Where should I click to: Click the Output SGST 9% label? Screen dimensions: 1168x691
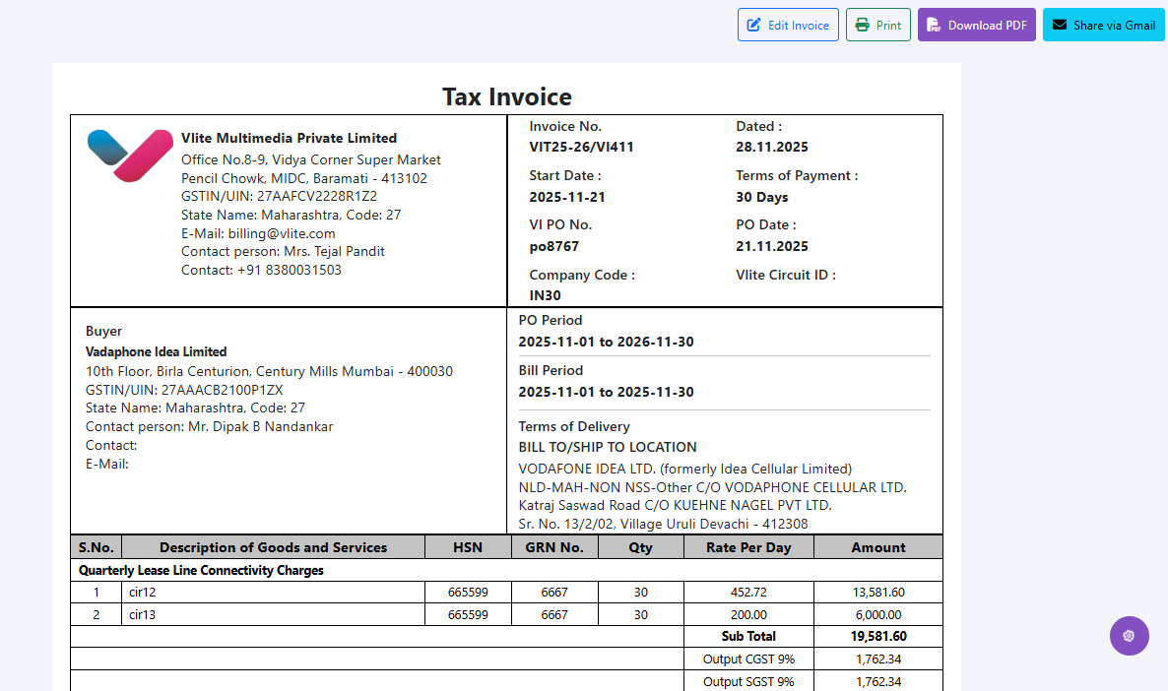(748, 681)
